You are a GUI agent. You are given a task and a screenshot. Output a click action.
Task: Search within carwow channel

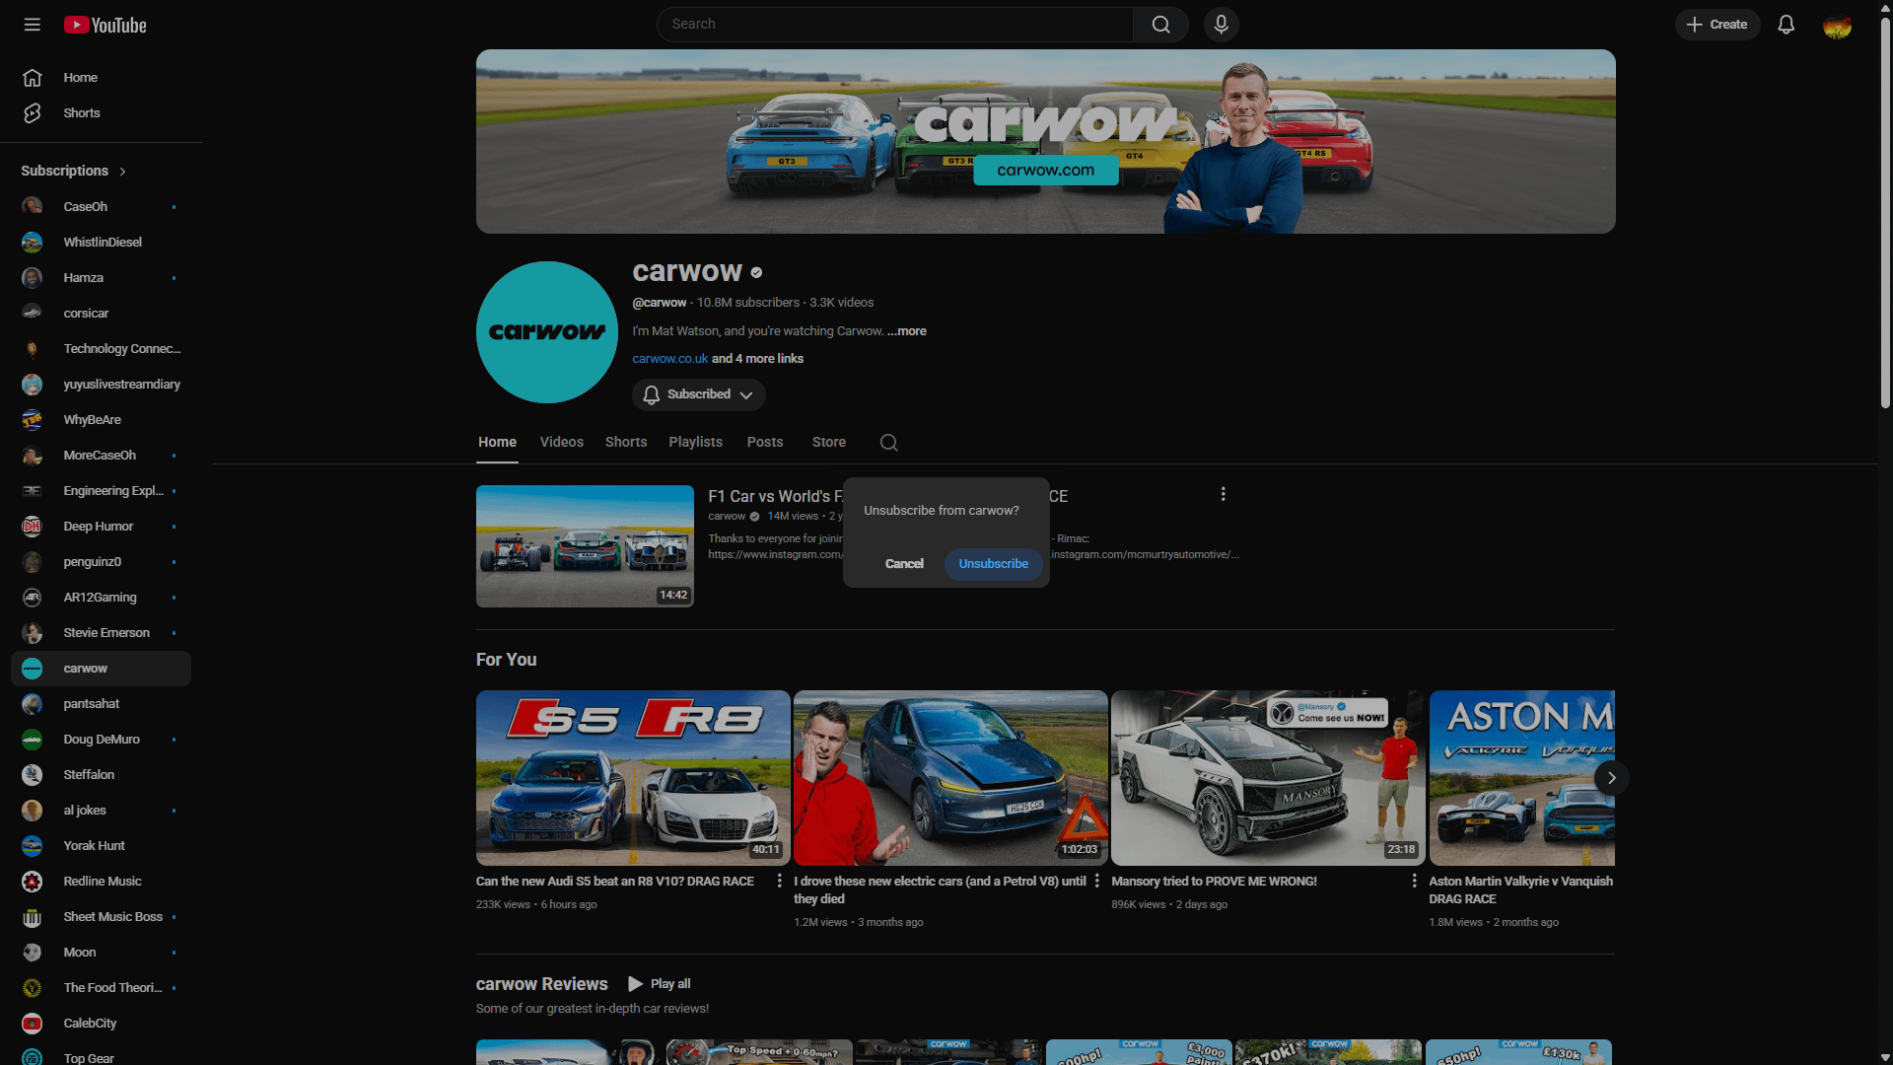pyautogui.click(x=888, y=443)
